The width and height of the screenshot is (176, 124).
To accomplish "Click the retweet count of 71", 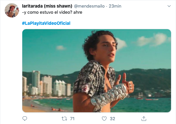I will pos(72,119).
